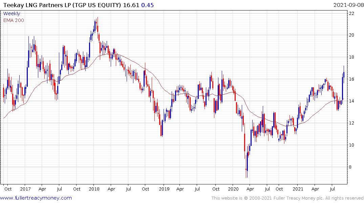Click the 8 price axis label

pyautogui.click(x=350, y=167)
